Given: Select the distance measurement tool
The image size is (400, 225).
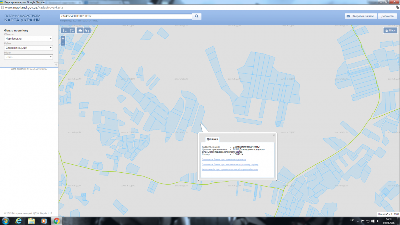Looking at the screenshot, I should (x=65, y=31).
